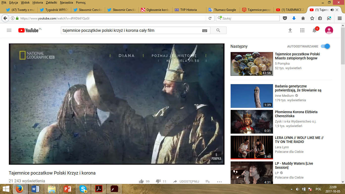Open the Edycja menu

[13, 3]
